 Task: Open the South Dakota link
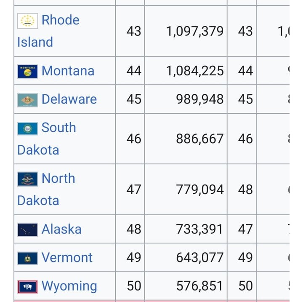click(x=47, y=139)
